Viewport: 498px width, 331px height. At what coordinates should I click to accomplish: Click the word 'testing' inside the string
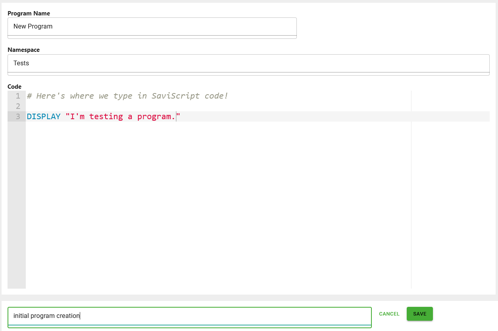(106, 116)
